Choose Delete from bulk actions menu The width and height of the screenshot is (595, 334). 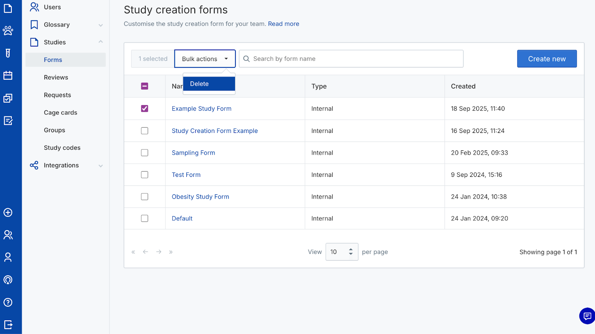209,84
